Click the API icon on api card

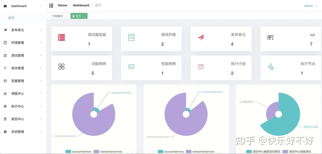pos(270,37)
